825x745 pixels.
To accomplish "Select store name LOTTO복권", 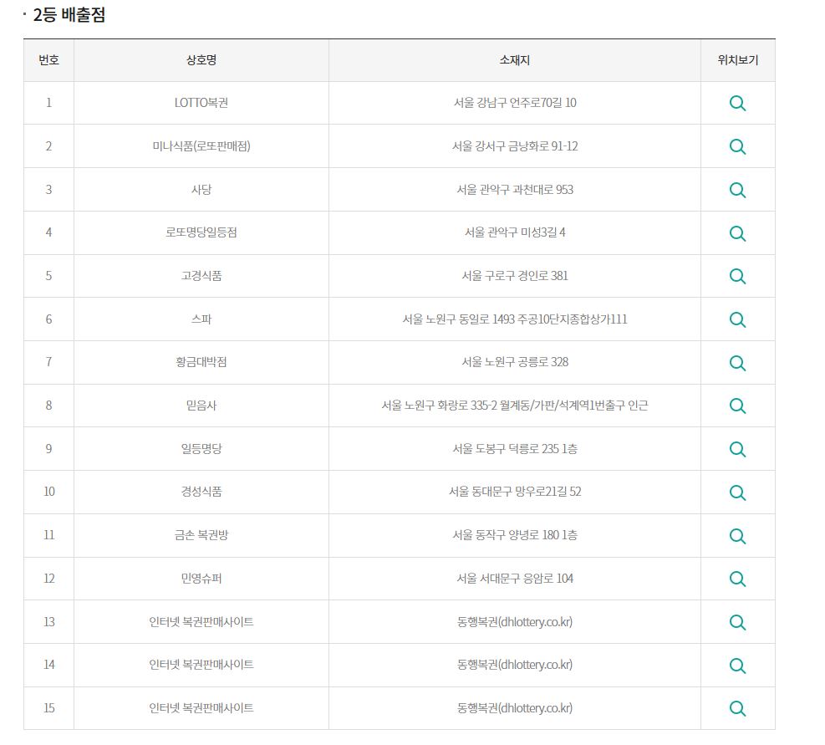I will pos(201,103).
